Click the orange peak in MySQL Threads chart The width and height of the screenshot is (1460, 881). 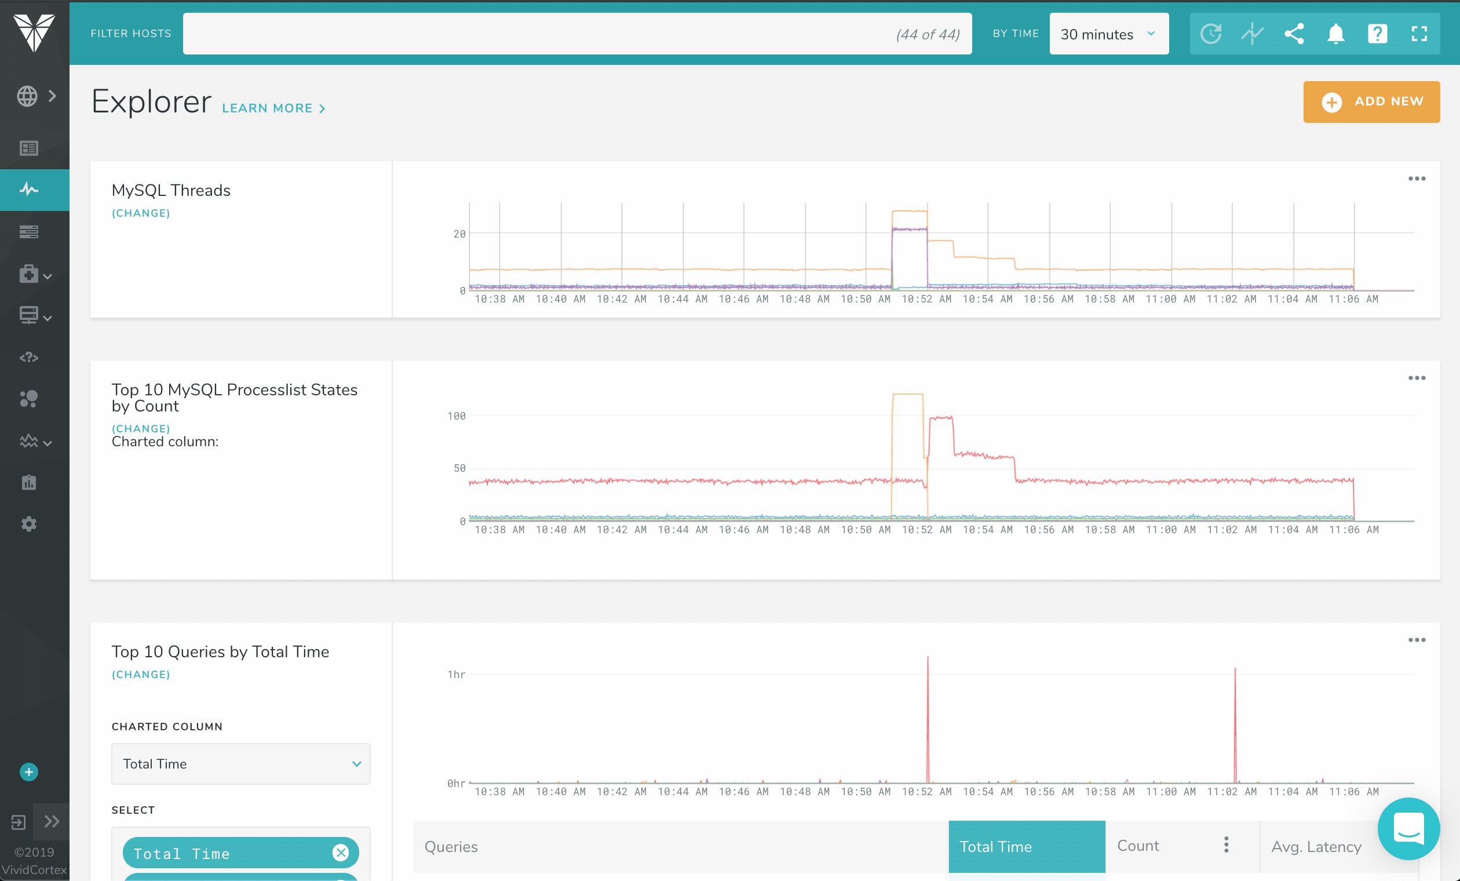pyautogui.click(x=910, y=211)
